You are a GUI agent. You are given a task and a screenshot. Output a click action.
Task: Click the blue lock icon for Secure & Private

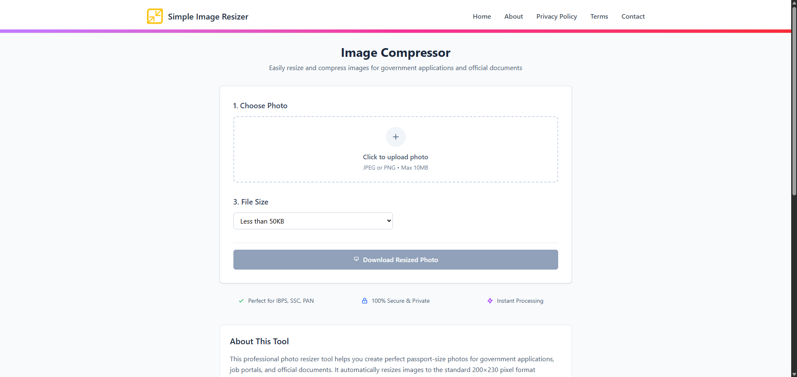pyautogui.click(x=365, y=301)
